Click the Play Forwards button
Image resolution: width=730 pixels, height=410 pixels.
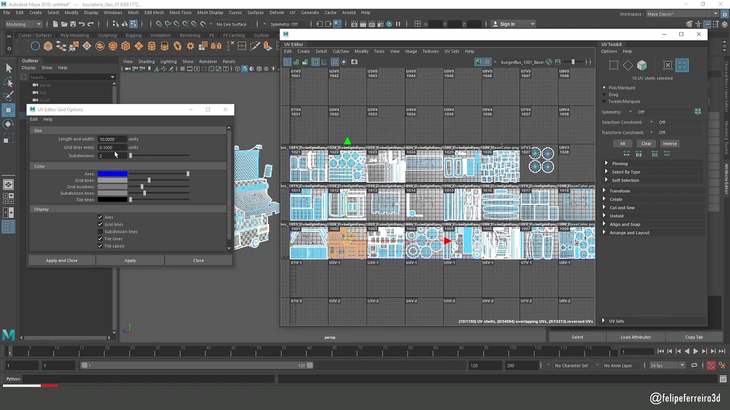pyautogui.click(x=695, y=351)
